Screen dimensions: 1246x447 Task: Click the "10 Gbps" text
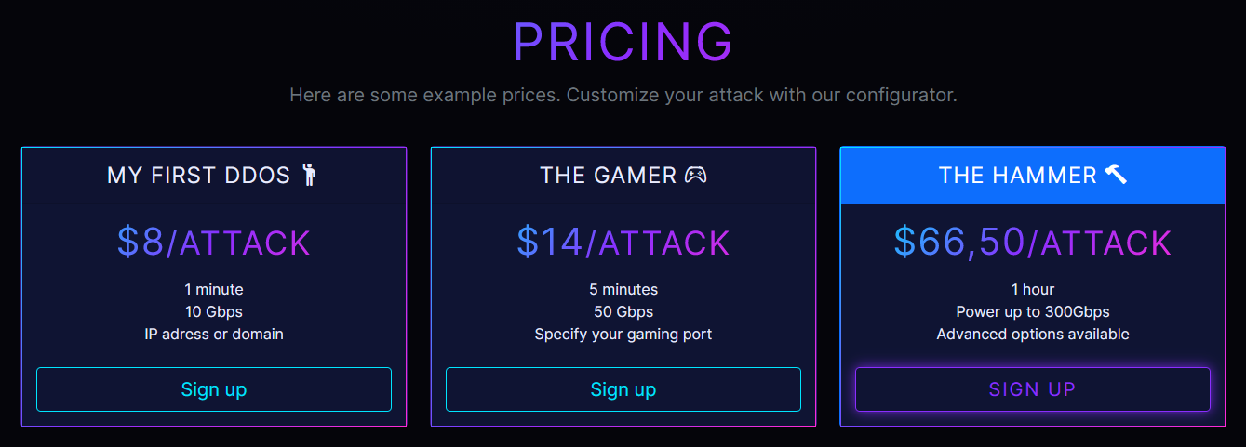point(213,311)
